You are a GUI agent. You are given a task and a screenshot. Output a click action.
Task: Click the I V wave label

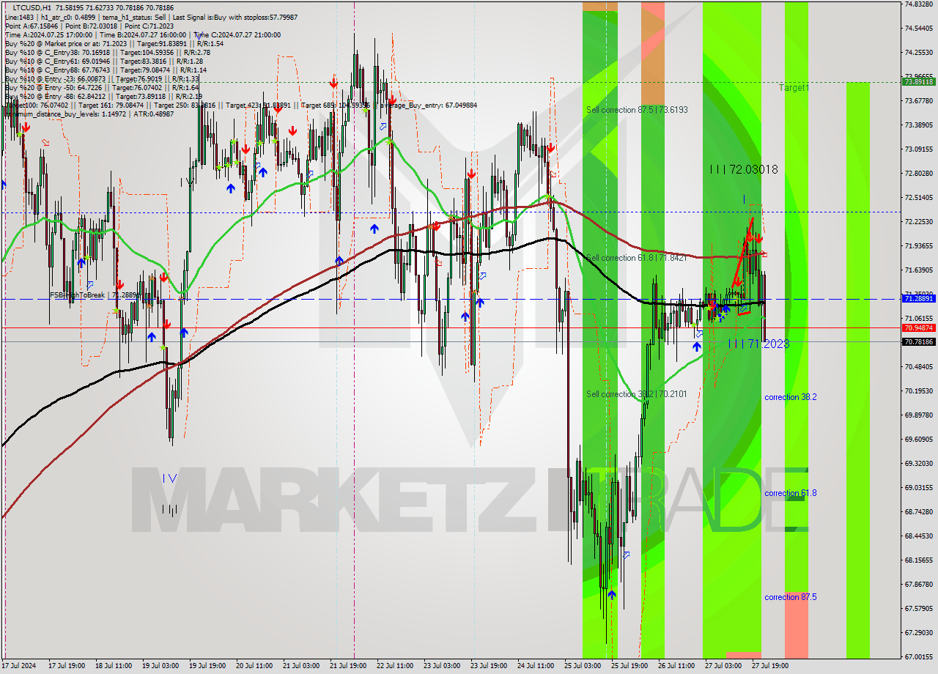click(x=170, y=478)
